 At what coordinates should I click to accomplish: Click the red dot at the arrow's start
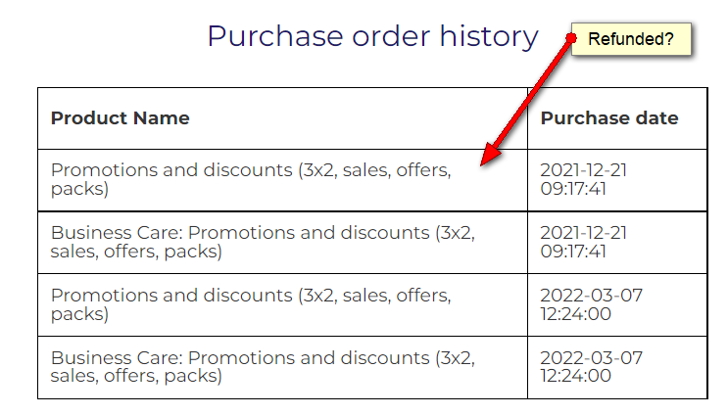pos(572,36)
